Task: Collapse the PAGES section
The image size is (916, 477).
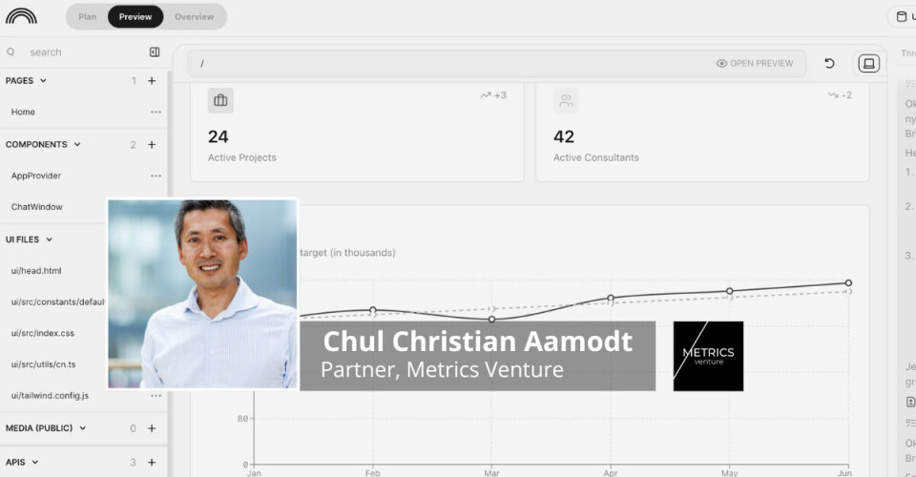Action: click(43, 81)
